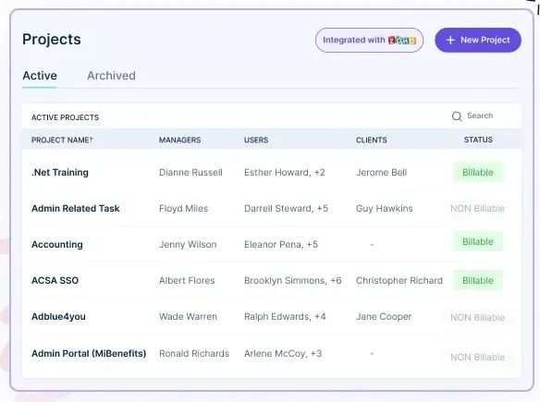Sort by the Users column header
This screenshot has height=402, width=540.
click(256, 140)
